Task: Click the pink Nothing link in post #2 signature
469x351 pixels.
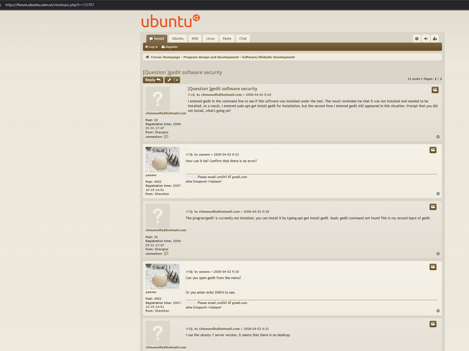Action: point(191,177)
